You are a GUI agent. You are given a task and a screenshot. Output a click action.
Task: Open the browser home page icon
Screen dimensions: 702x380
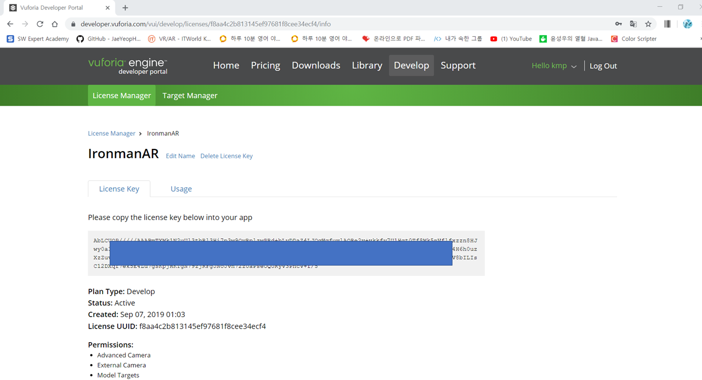pyautogui.click(x=55, y=24)
